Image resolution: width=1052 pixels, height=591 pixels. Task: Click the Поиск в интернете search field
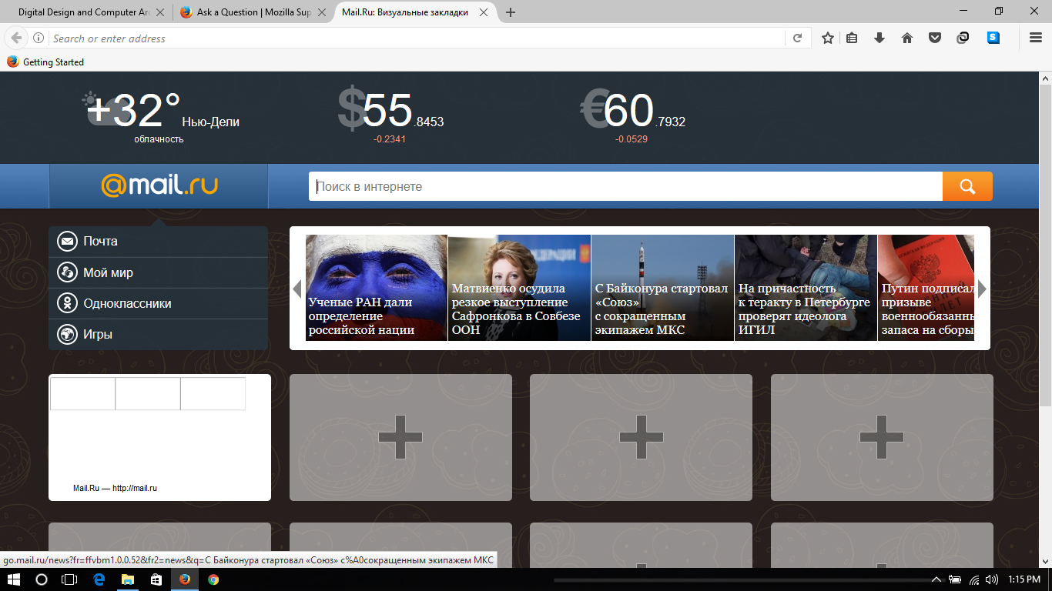(625, 186)
